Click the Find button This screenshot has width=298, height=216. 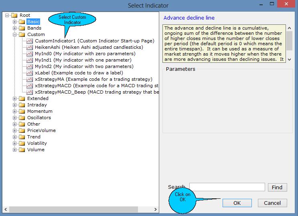click(x=277, y=187)
